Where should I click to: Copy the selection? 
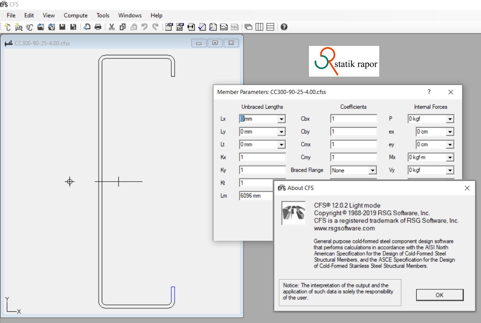[123, 27]
